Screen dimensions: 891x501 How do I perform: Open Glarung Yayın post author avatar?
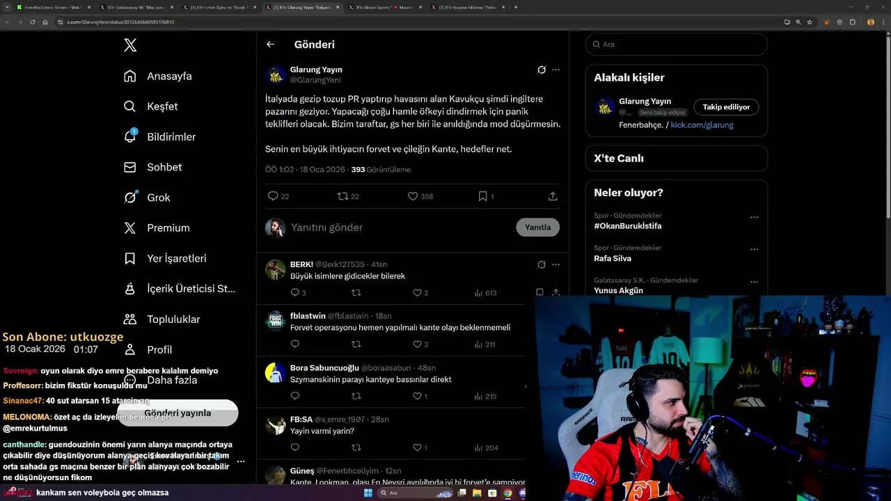275,74
